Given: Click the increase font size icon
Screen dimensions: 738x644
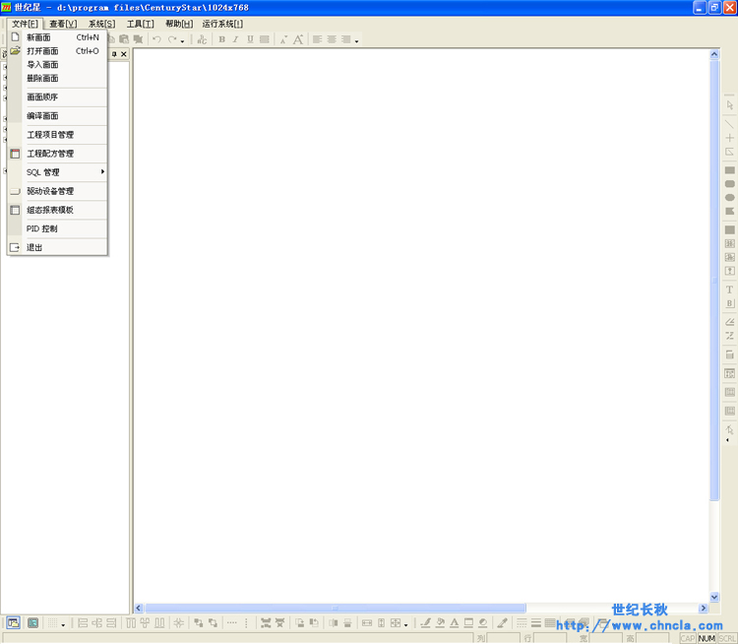Looking at the screenshot, I should [298, 39].
